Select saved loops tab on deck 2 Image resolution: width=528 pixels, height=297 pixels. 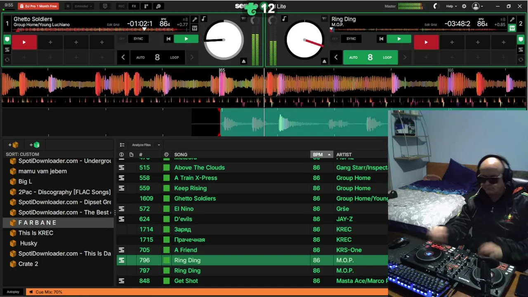point(521,49)
